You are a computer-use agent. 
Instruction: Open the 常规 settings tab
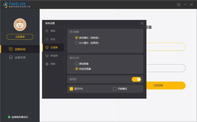pyautogui.click(x=53, y=31)
